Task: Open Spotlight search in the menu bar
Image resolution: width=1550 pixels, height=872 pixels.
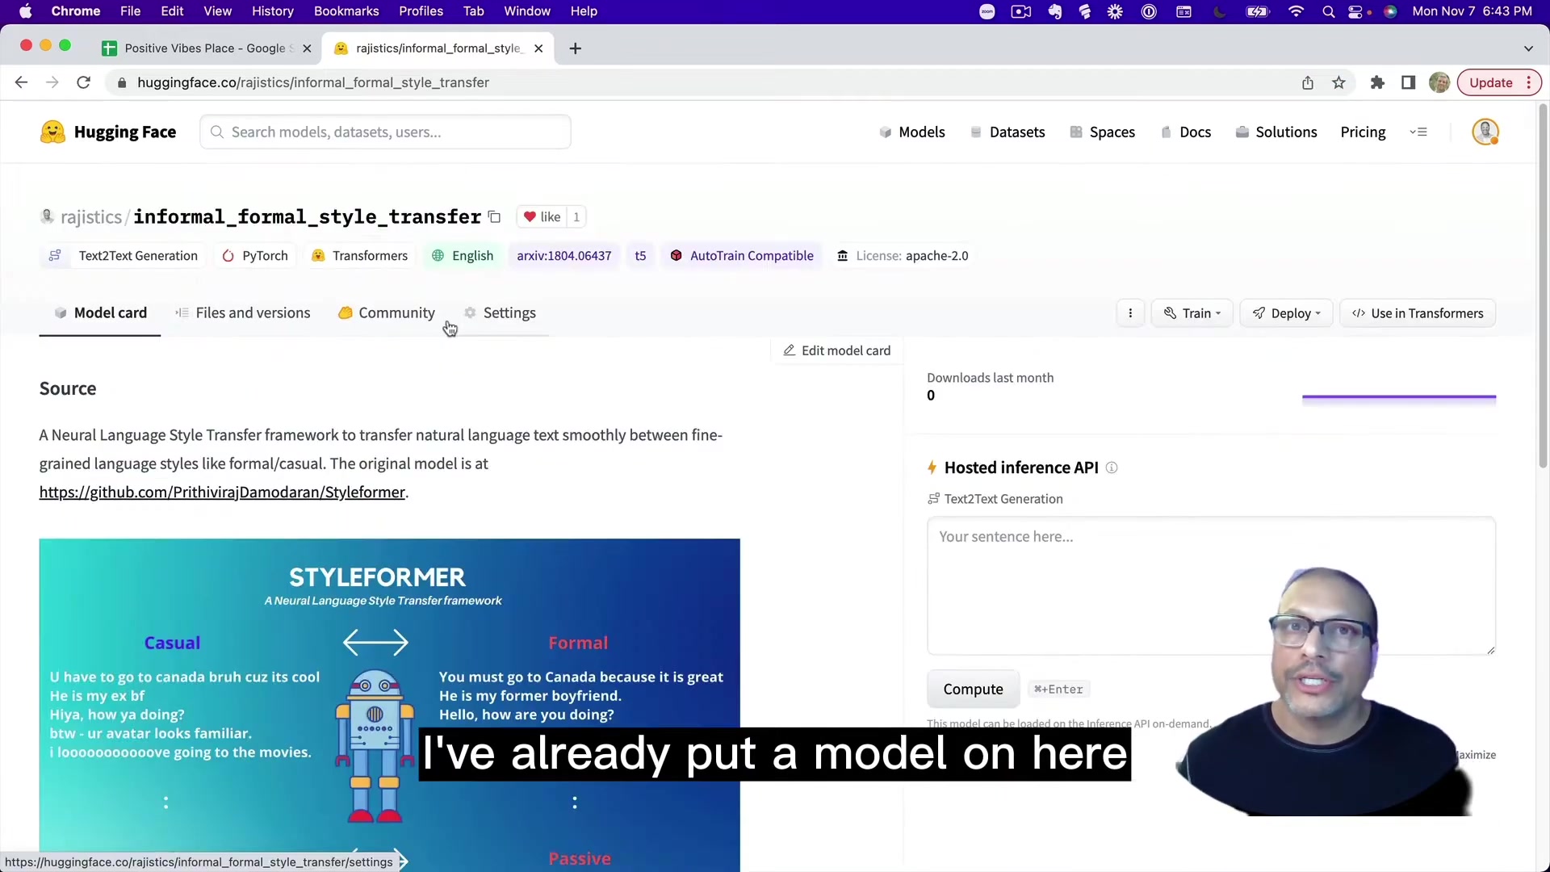Action: coord(1328,11)
